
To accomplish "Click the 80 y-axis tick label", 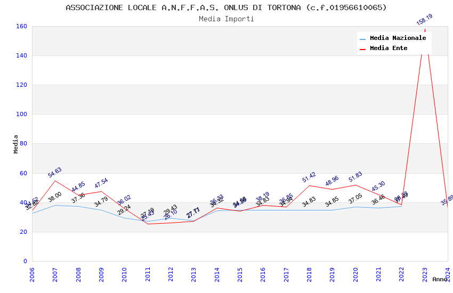I will tap(23, 143).
